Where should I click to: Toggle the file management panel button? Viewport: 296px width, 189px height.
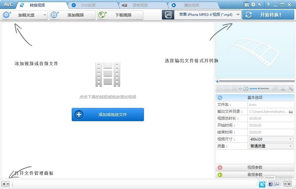[5, 184]
